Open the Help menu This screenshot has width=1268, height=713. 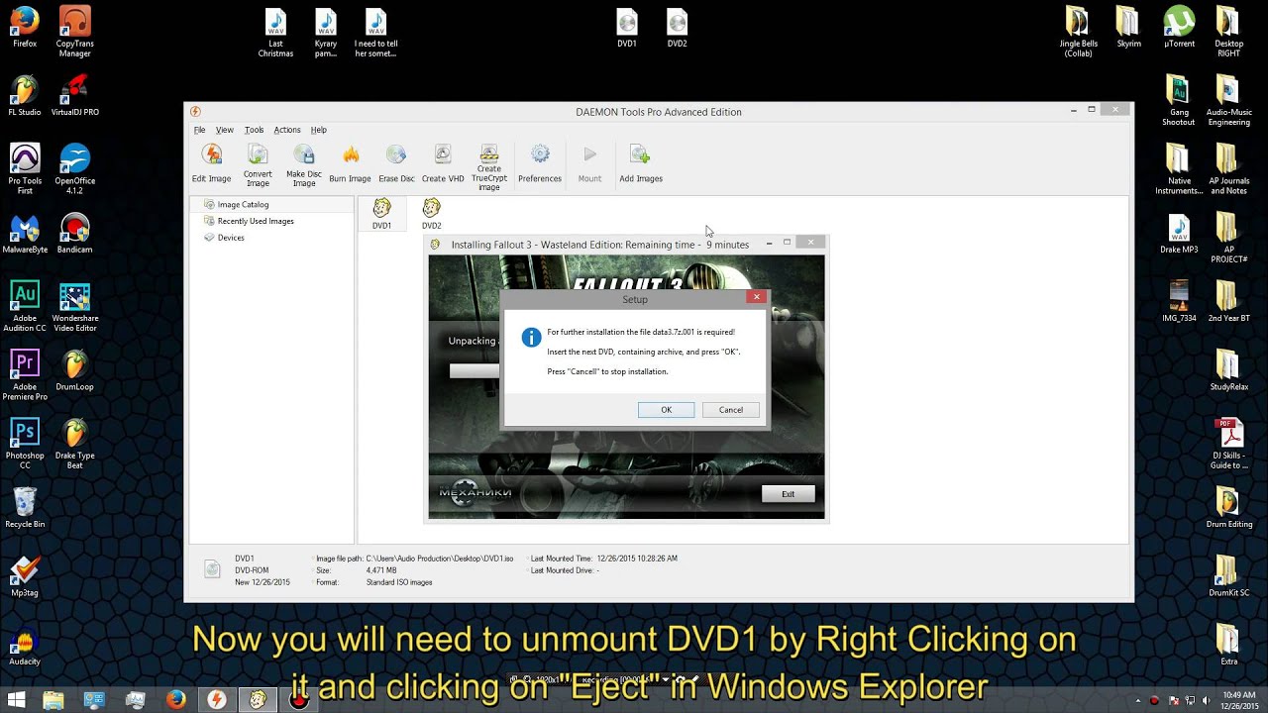[318, 130]
